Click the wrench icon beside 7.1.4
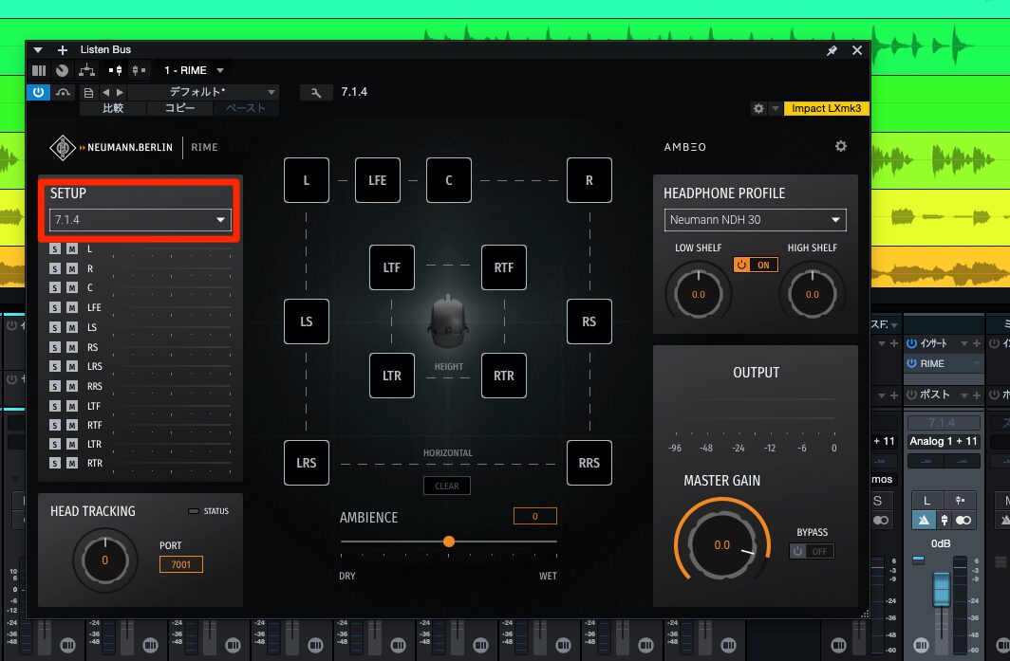The image size is (1010, 661). (315, 92)
